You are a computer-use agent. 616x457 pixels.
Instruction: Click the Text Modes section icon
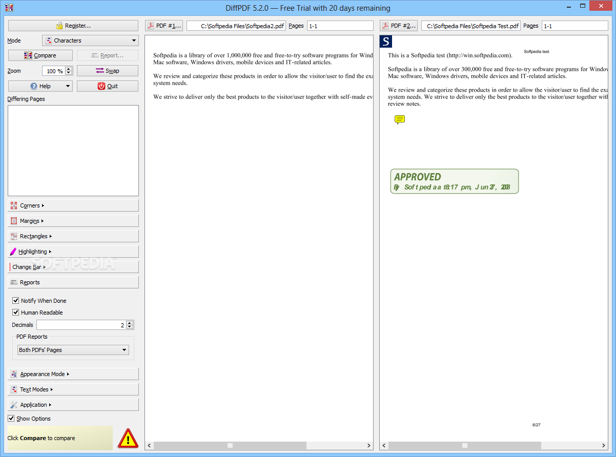14,389
